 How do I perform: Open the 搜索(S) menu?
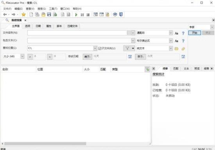pyautogui.click(x=41, y=9)
